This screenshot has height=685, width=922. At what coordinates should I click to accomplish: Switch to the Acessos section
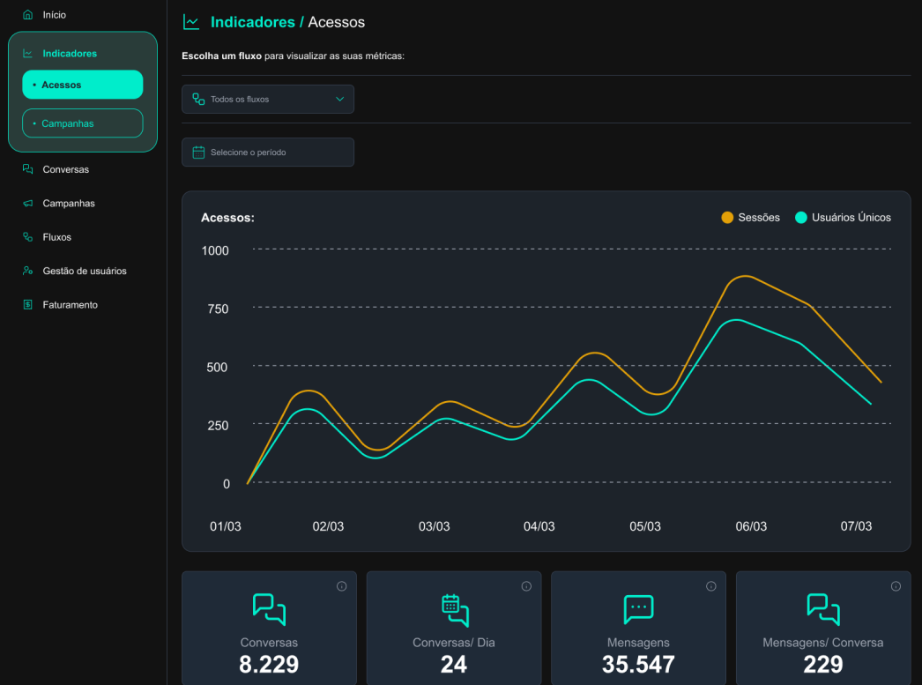82,84
